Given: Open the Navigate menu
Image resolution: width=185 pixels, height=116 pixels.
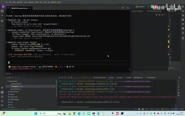Looking at the screenshot, I should (x=20, y=2).
